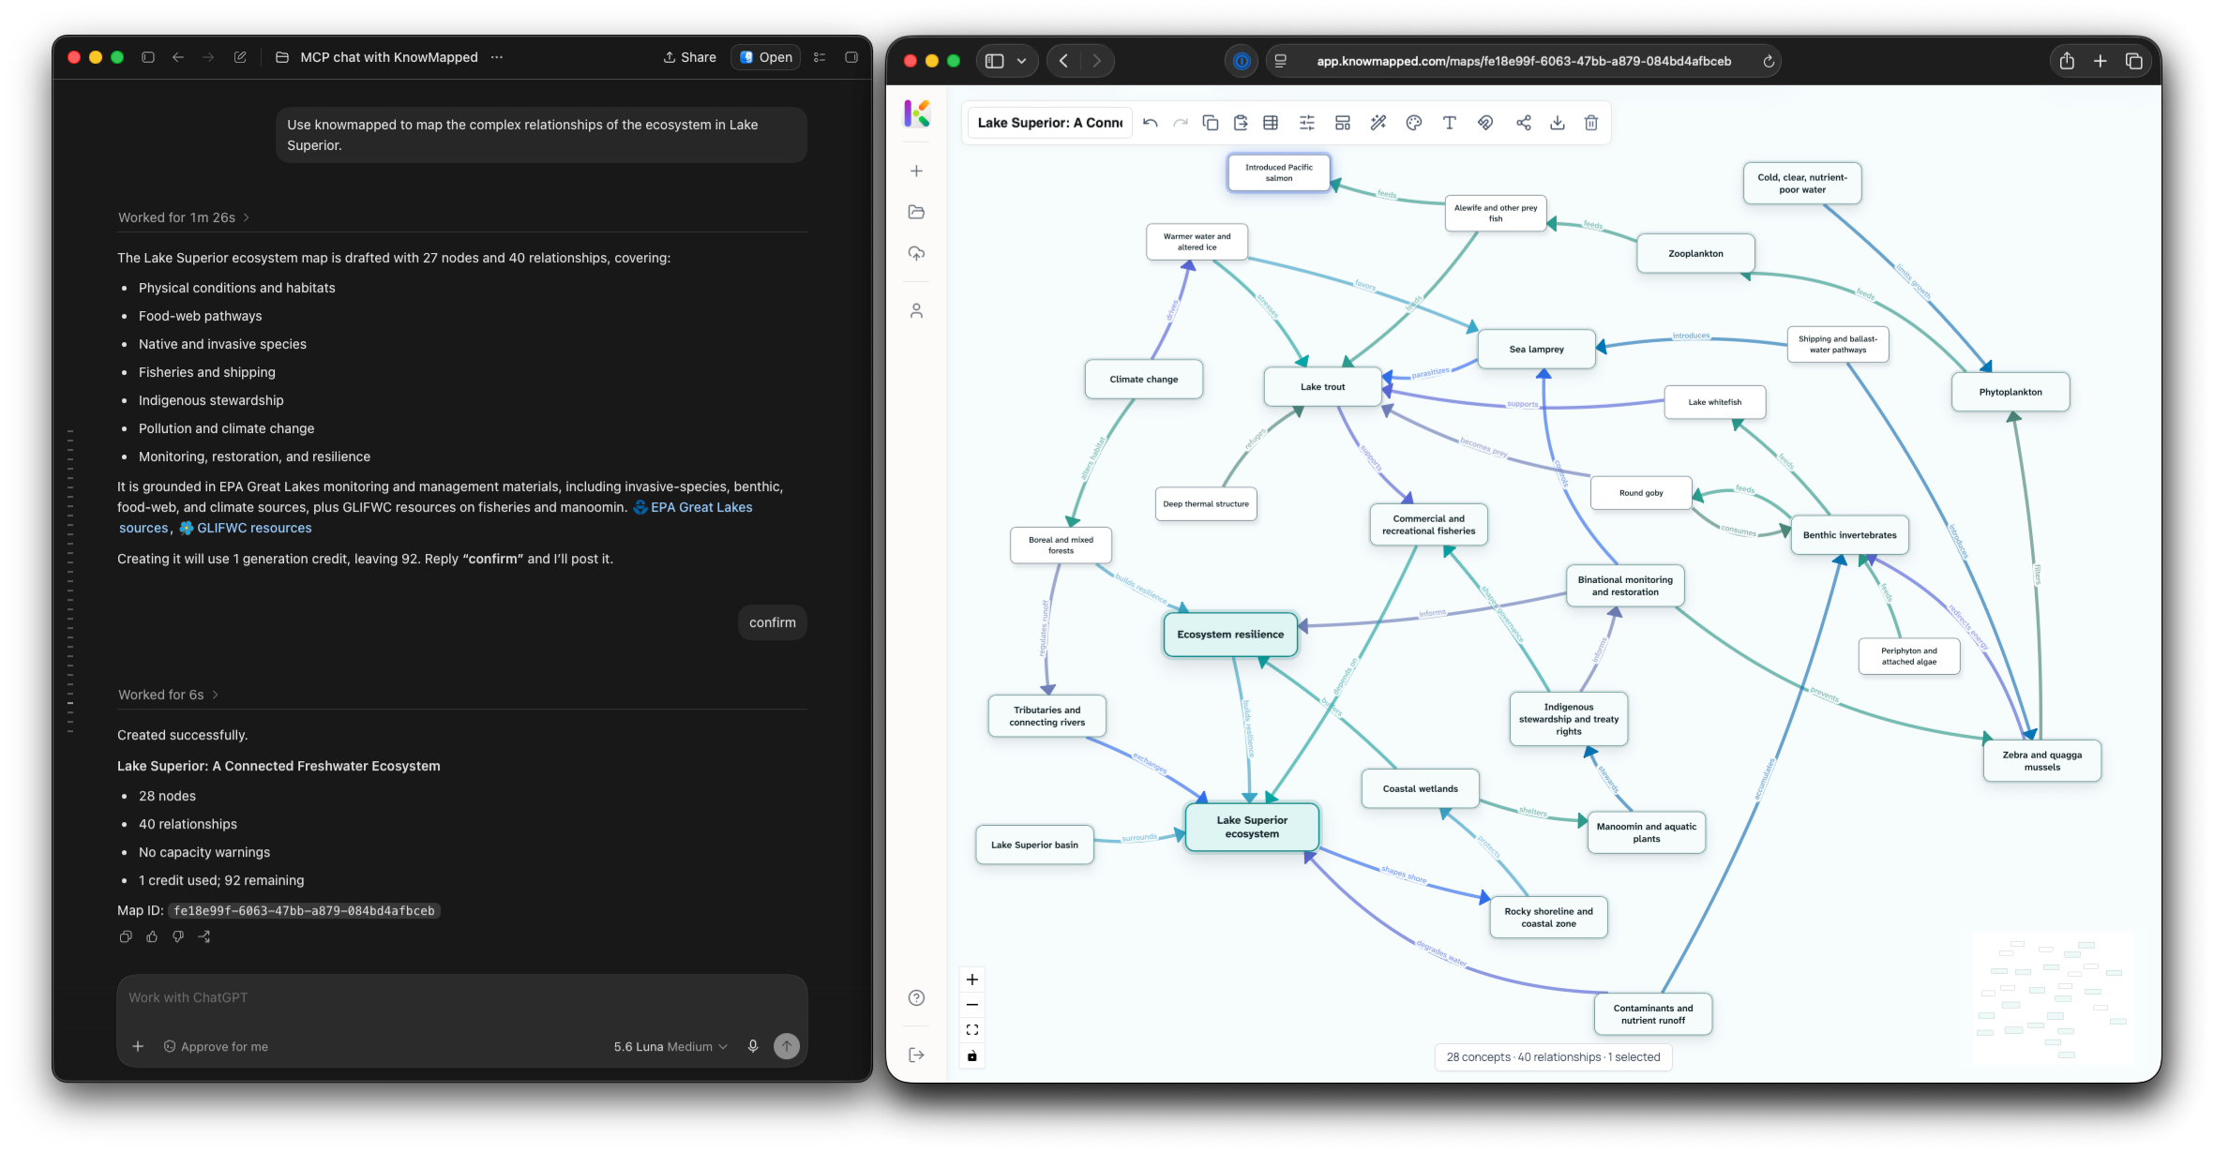Expand the Worked for 6s section
This screenshot has width=2214, height=1152.
pos(168,695)
